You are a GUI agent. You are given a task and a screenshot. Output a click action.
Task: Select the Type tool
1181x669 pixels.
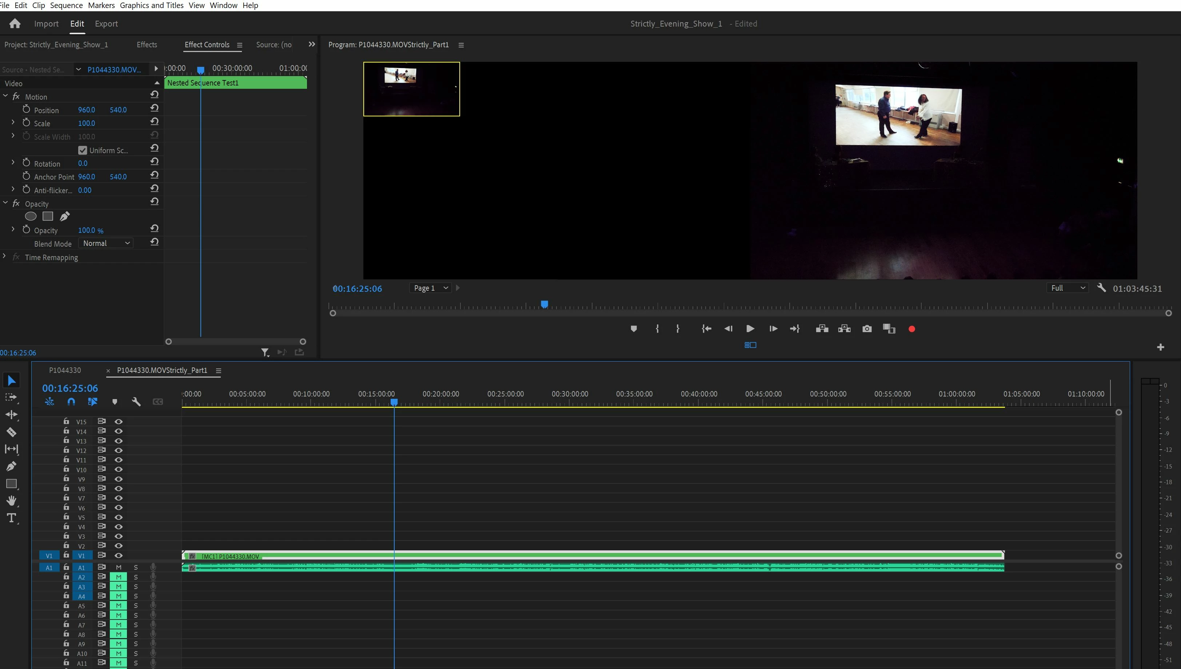click(x=12, y=518)
